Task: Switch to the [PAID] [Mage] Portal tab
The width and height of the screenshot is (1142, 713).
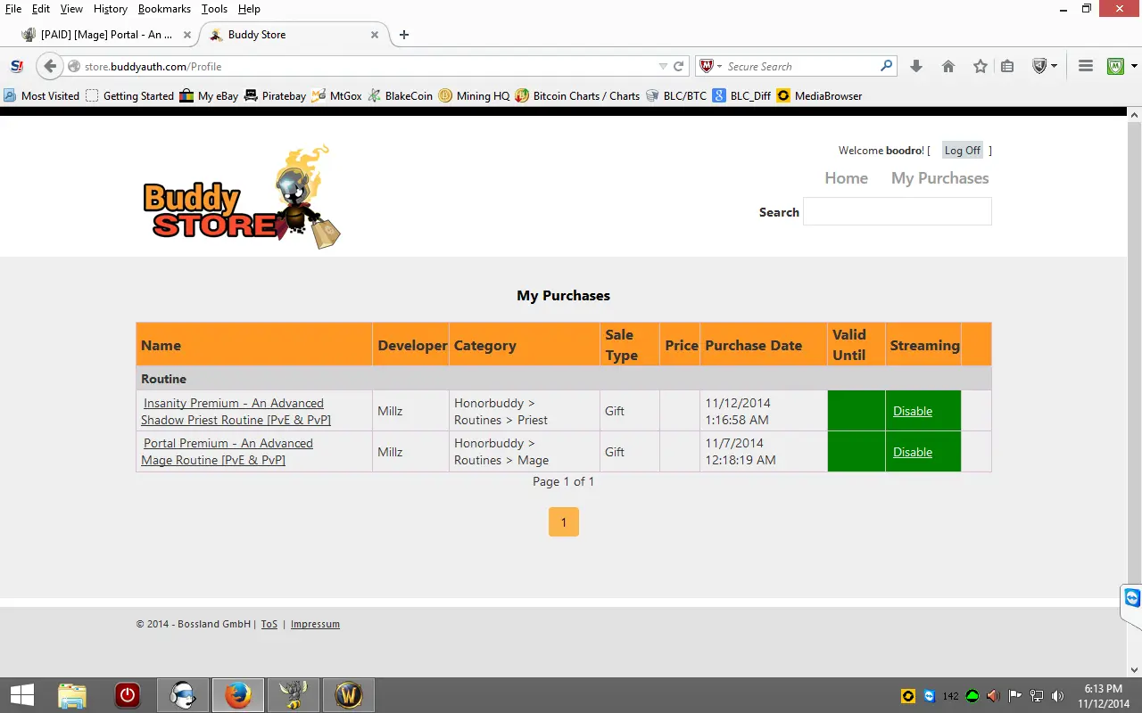Action: click(106, 35)
